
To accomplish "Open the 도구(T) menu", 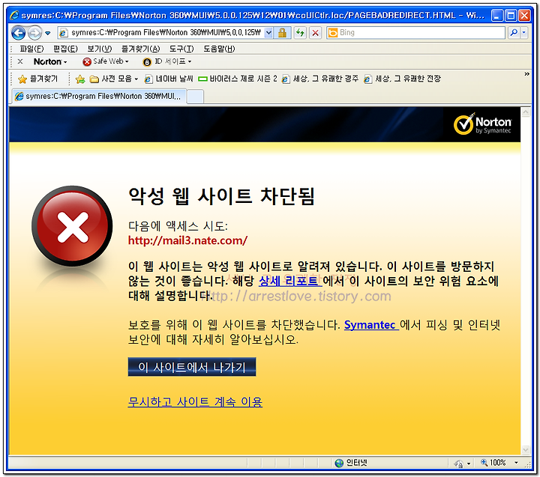I will [181, 49].
